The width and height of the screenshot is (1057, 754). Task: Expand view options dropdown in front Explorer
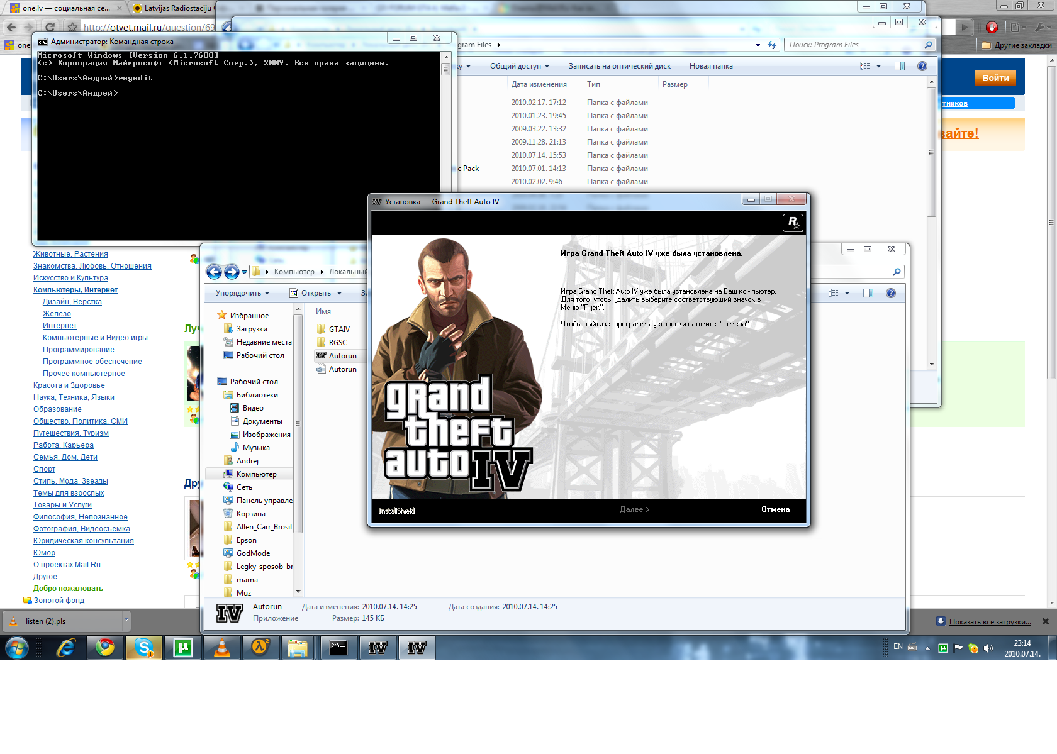tap(847, 293)
